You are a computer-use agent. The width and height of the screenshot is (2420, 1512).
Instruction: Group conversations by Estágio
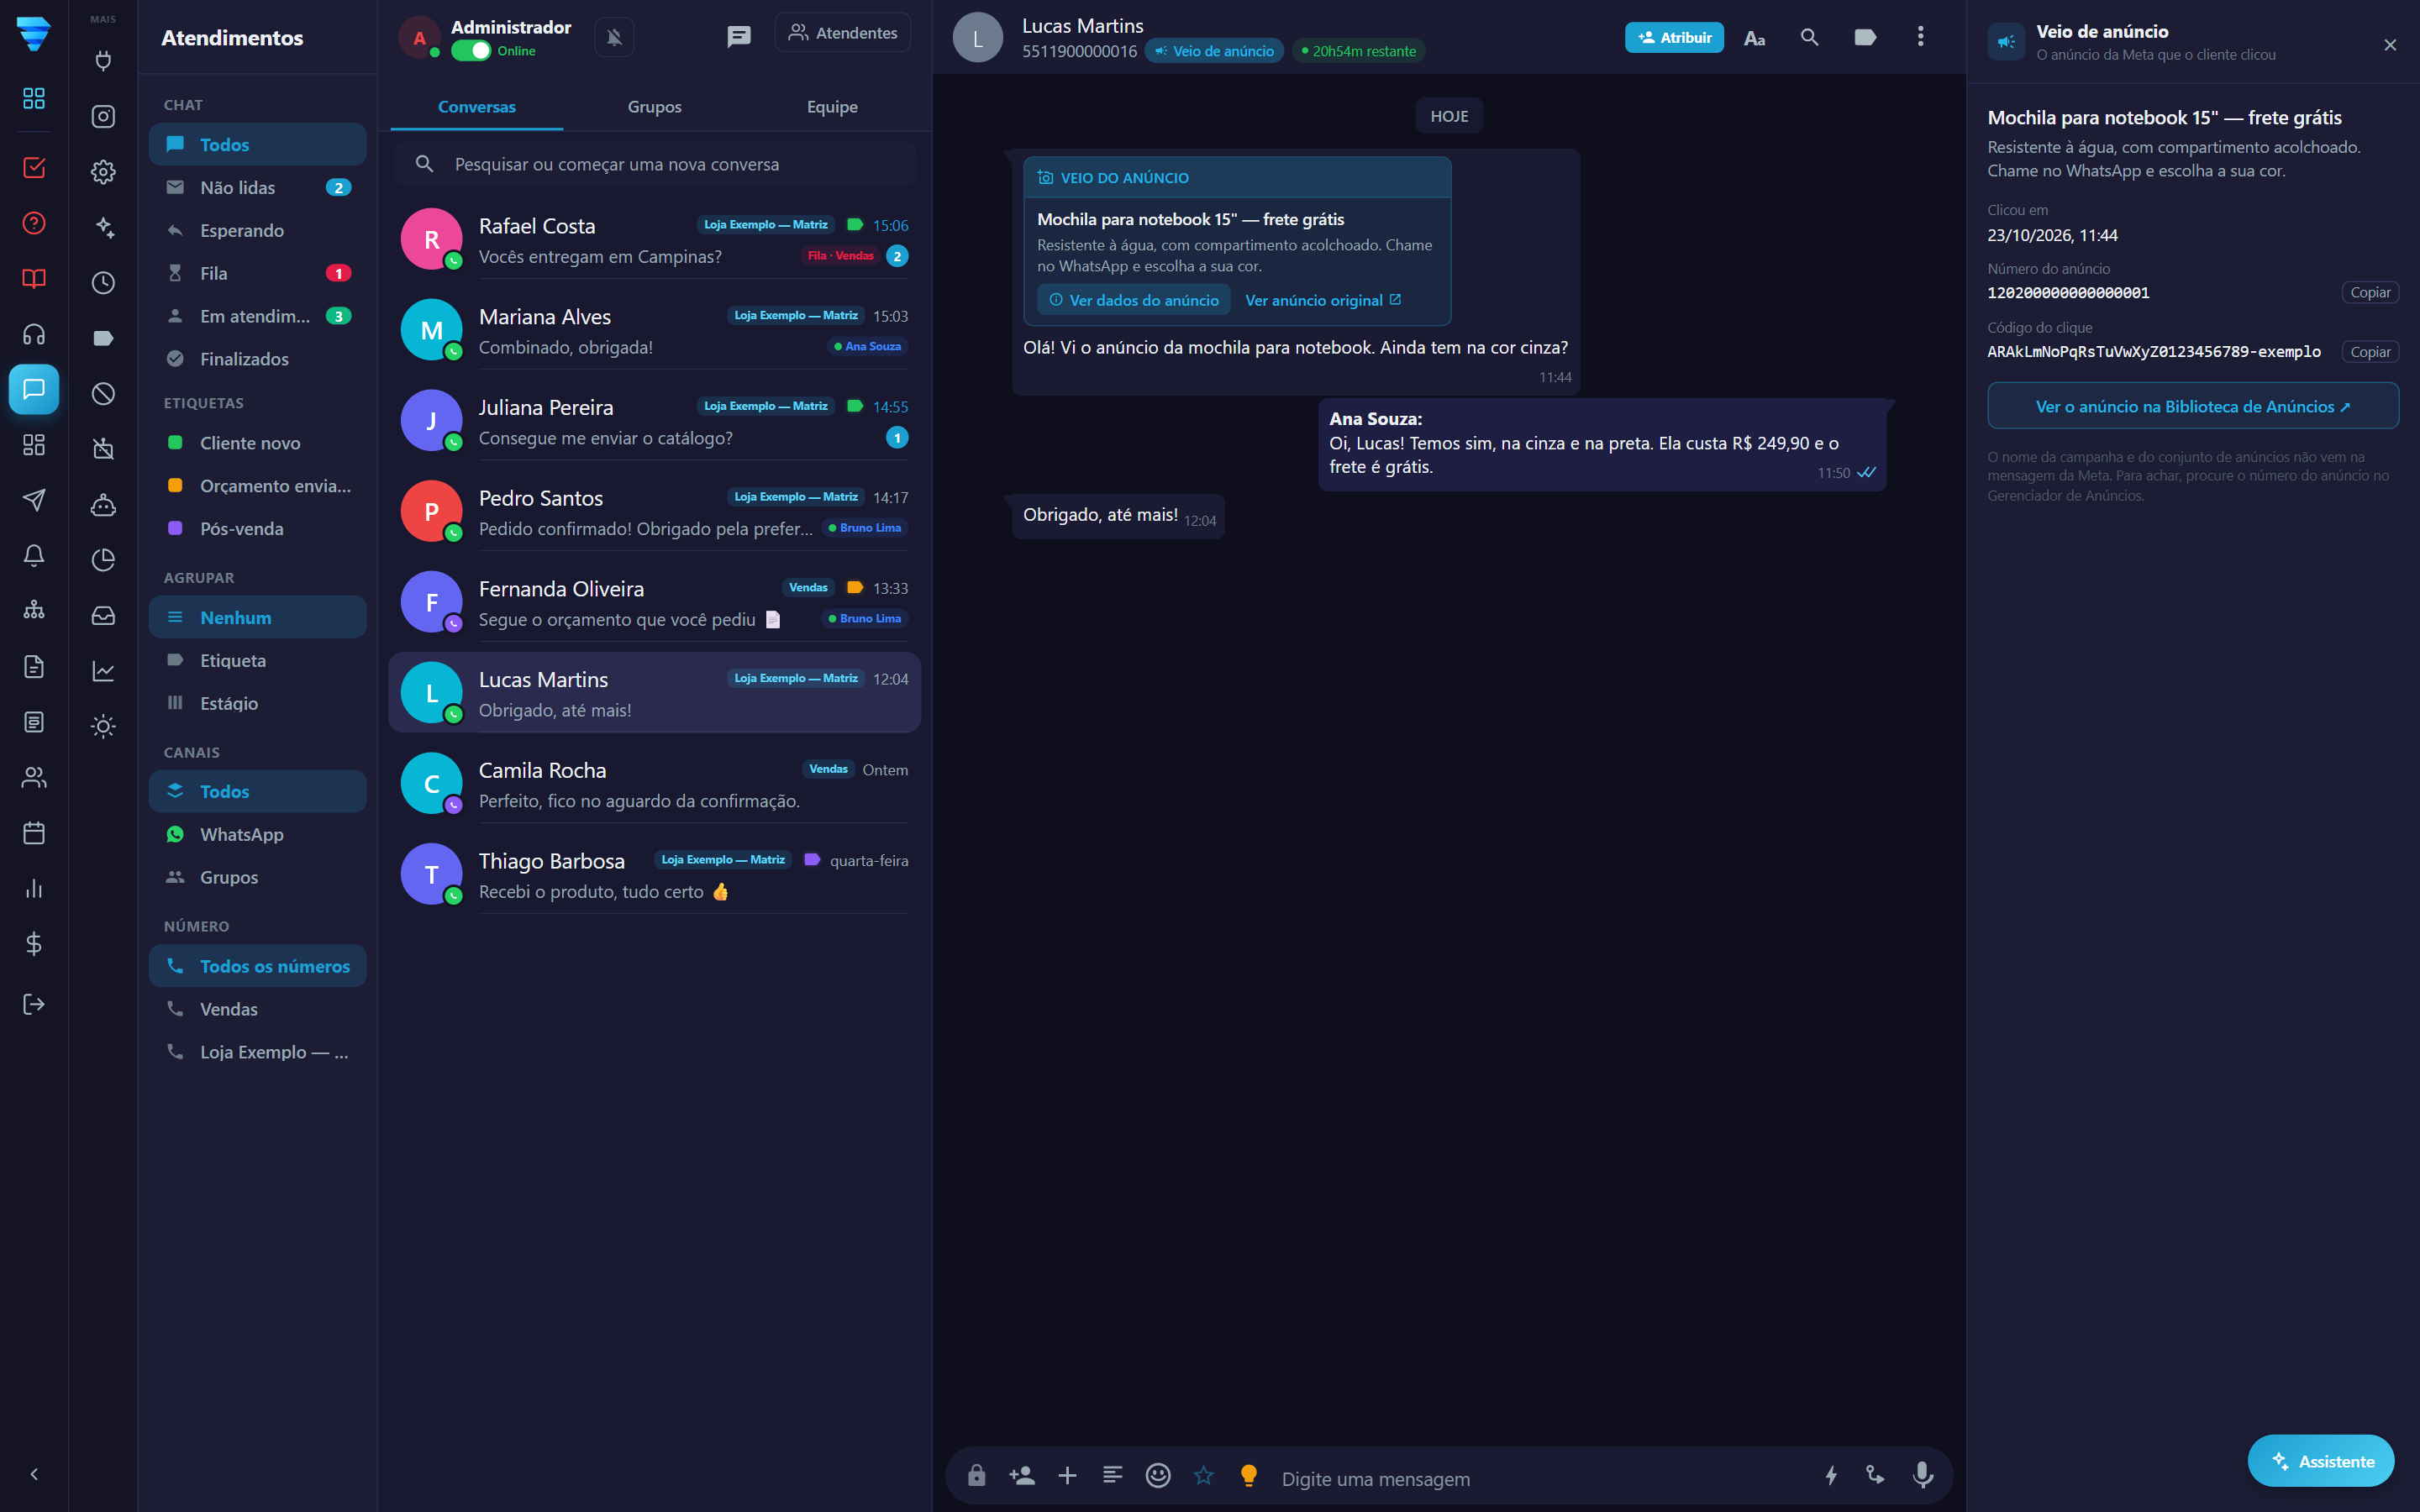258,704
